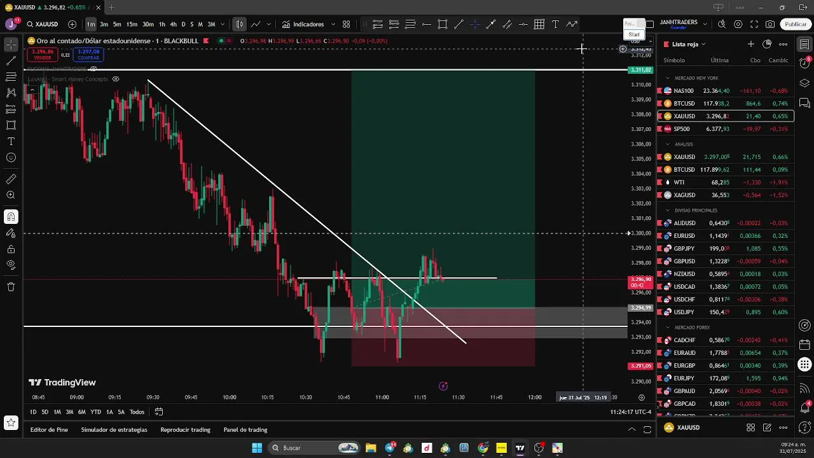Click the trash remove drawings icon
814x458 pixels.
tap(11, 287)
